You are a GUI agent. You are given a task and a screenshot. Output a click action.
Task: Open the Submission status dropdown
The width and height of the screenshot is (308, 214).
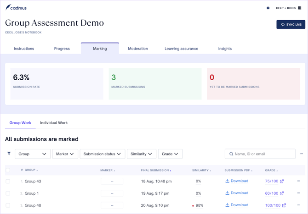click(x=102, y=154)
